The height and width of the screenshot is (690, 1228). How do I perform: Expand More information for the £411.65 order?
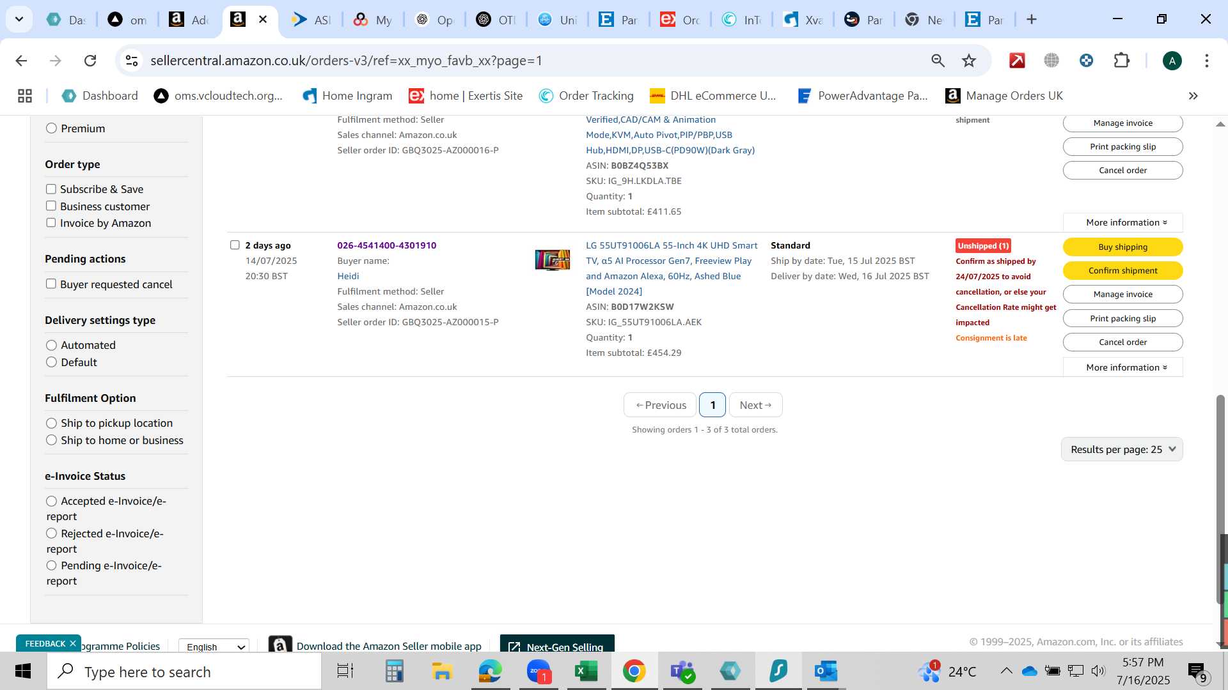coord(1122,222)
